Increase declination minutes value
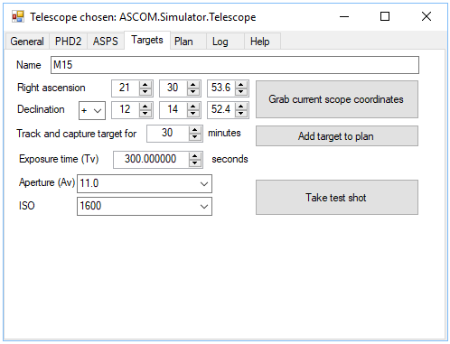This screenshot has width=450, height=344. tap(193, 107)
